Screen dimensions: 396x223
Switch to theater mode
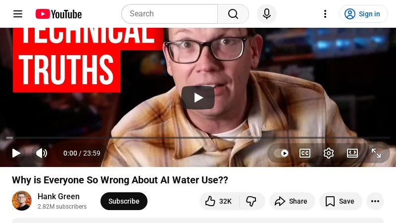tap(352, 153)
